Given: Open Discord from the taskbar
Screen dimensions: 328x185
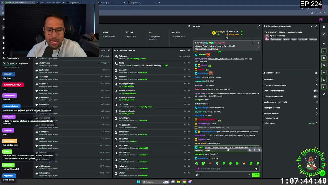Looking at the screenshot, I should [190, 182].
